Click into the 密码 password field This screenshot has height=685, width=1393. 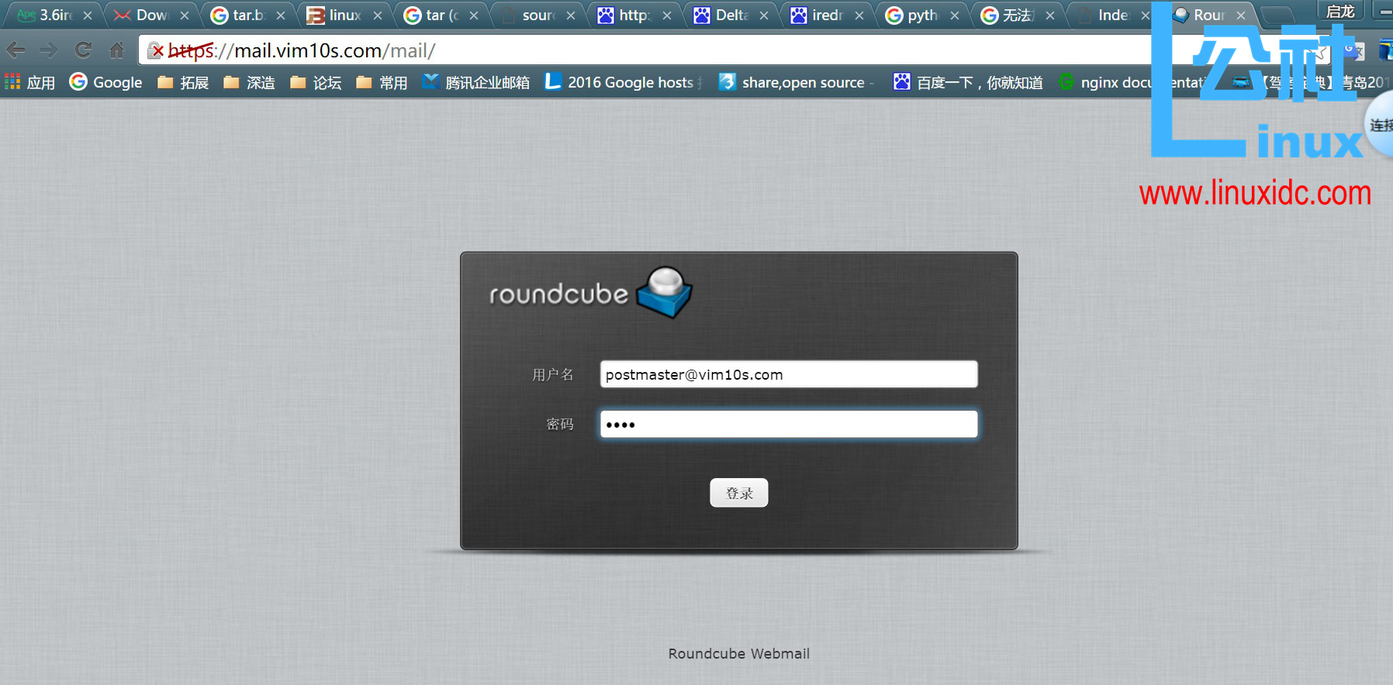(788, 425)
